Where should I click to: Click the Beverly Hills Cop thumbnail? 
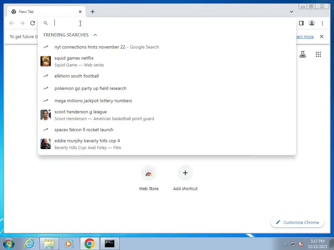[46, 144]
